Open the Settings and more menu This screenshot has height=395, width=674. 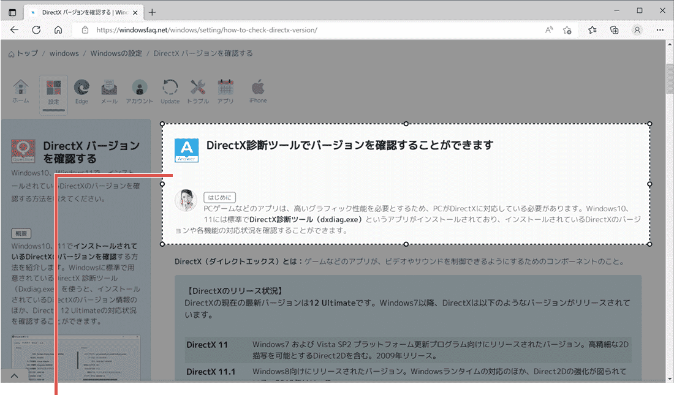tap(660, 30)
